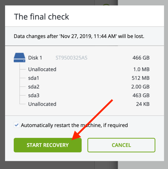
Task: Click the 'Data changes after' warning message
Action: coord(79,36)
